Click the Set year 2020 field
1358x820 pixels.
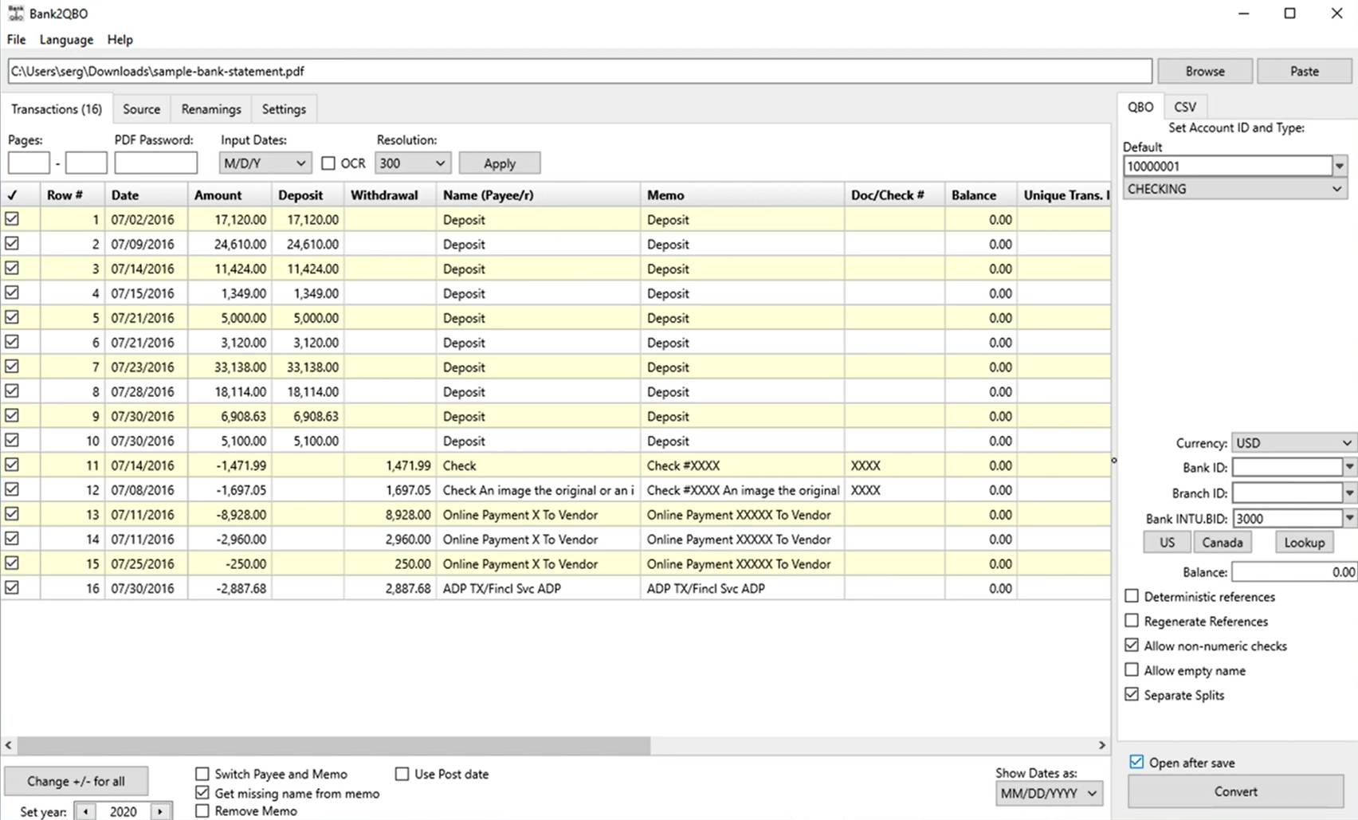(123, 811)
